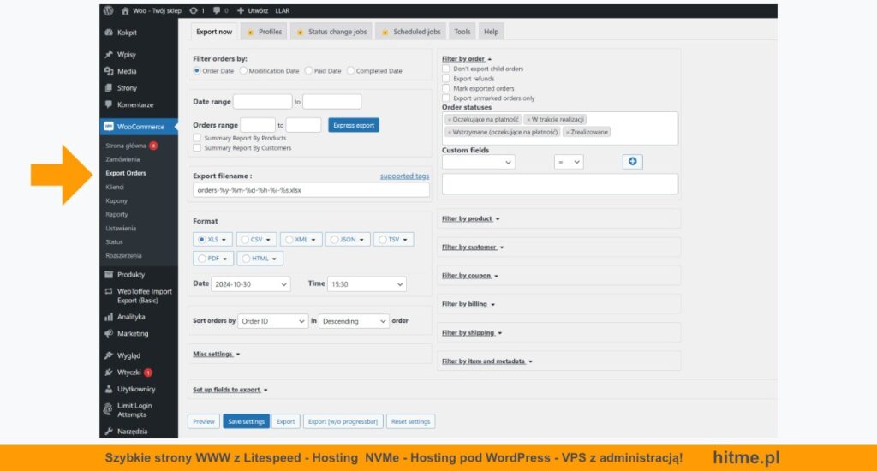Select the Modification Date radio button
The image size is (877, 471).
244,71
